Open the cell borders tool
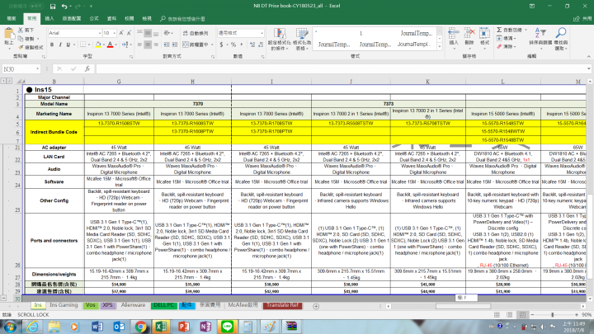594x334 pixels. tap(83, 45)
